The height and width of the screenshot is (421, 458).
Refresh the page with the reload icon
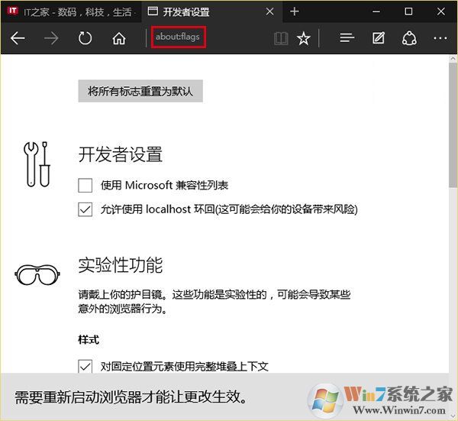(x=85, y=38)
